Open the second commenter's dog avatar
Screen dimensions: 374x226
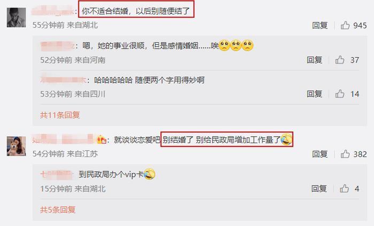click(x=16, y=146)
